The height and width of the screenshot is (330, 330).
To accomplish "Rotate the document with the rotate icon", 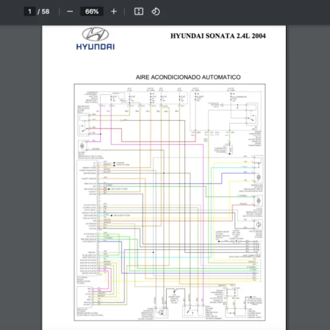I will 156,12.
